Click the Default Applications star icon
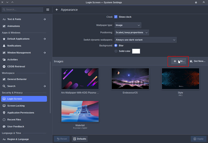Viewport: 208px width, 143px height. [x=4, y=39]
